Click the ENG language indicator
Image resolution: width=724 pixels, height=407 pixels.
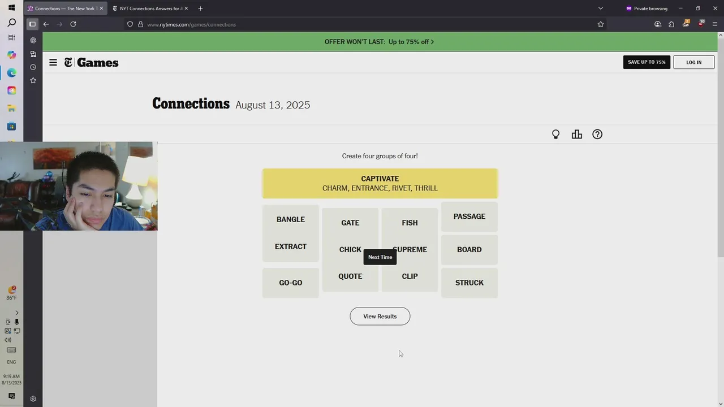11,362
